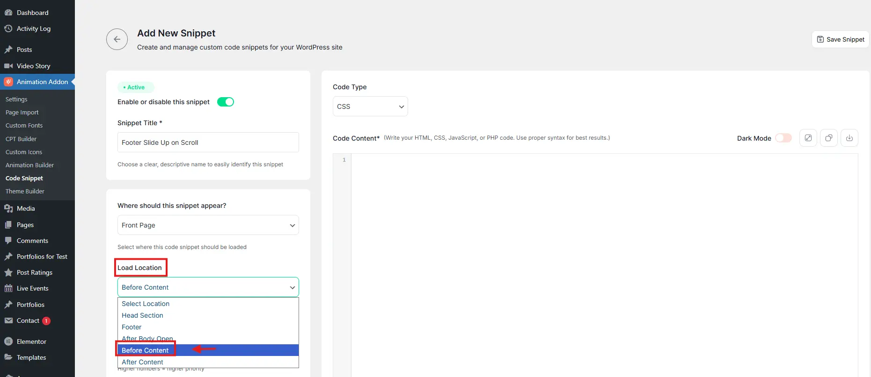The image size is (871, 377).
Task: Click the back arrow icon
Action: (x=117, y=39)
